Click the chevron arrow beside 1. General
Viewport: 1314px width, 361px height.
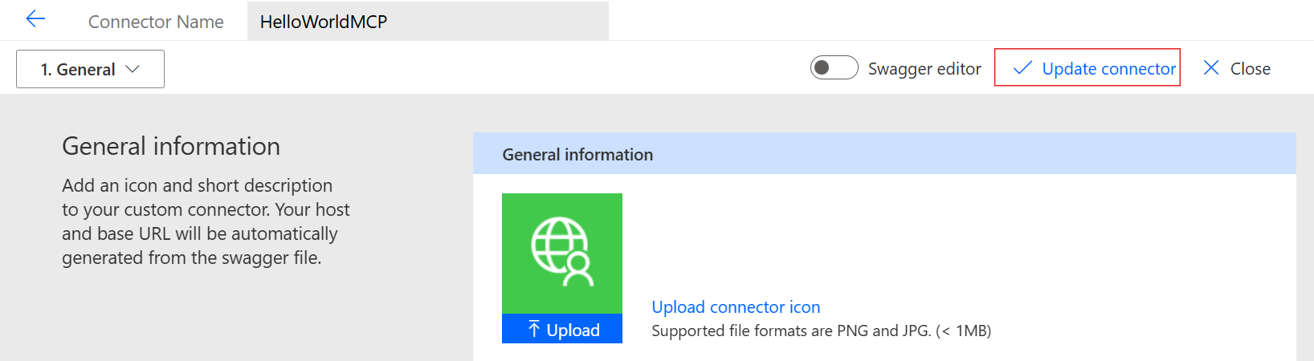pyautogui.click(x=133, y=69)
